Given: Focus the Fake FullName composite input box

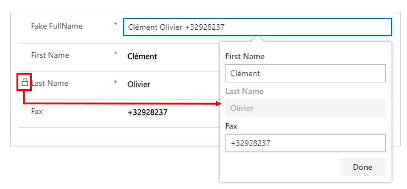Looking at the screenshot, I should (257, 27).
